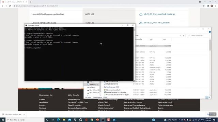
Task: Open Analyst Reports footer link
Action: (74, 99)
